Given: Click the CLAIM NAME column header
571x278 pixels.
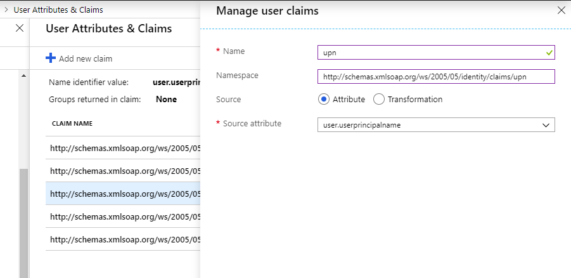Looking at the screenshot, I should [72, 123].
